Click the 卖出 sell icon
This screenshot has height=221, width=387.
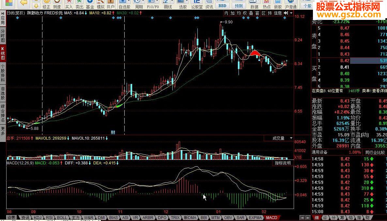coord(79,5)
